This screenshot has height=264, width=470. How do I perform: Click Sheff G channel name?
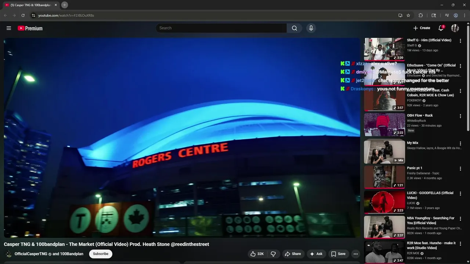(x=412, y=45)
